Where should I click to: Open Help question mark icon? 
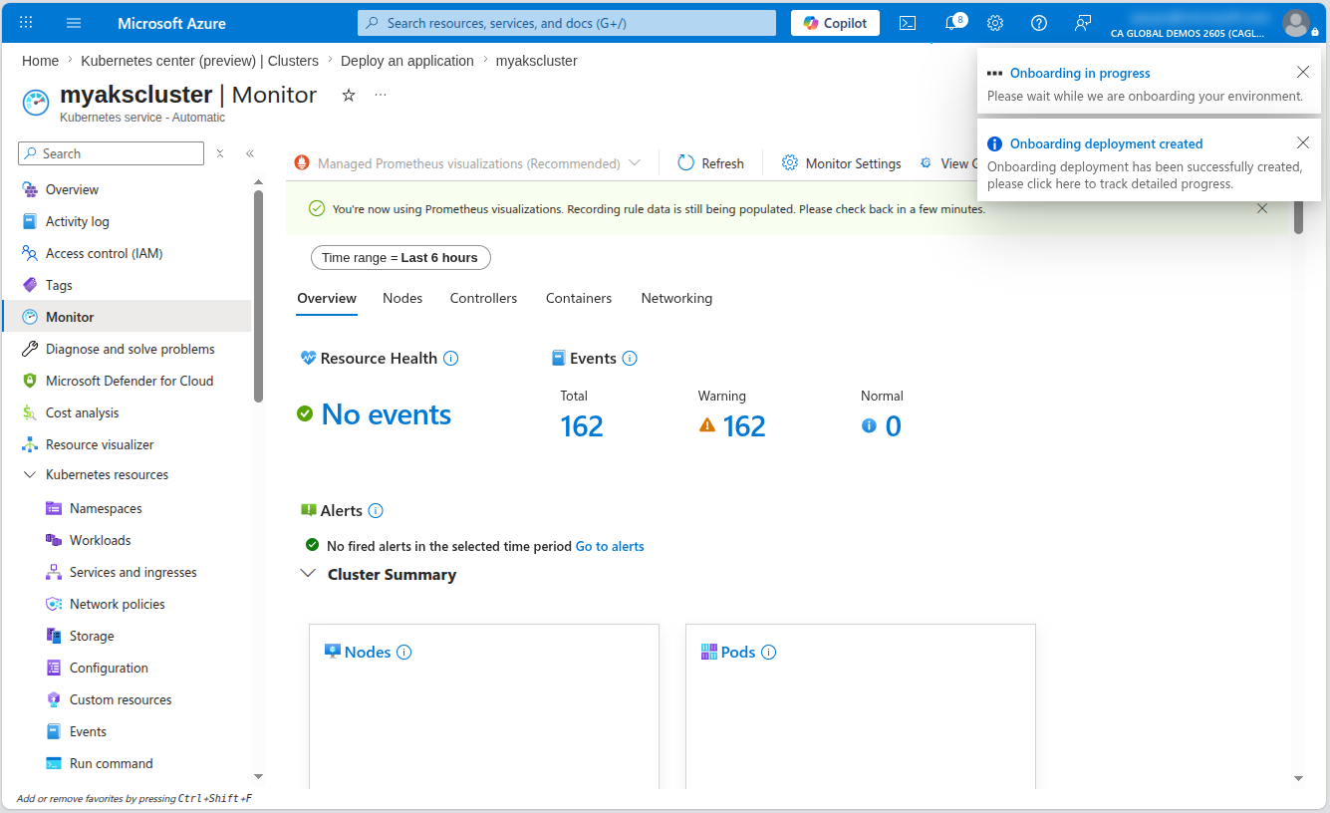click(x=1039, y=23)
